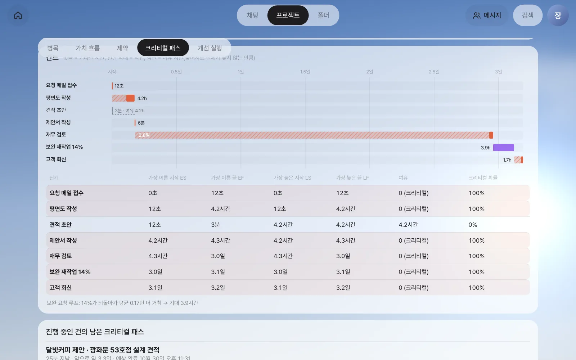Click the 단계 column header
This screenshot has width=576, height=360.
tap(54, 178)
